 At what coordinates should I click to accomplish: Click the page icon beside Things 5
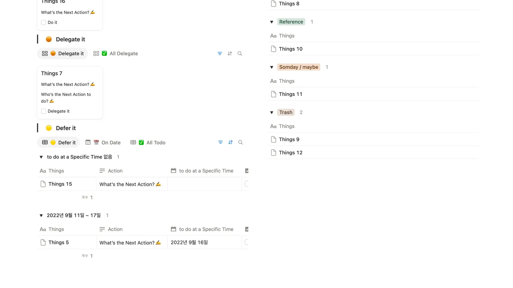coord(43,242)
